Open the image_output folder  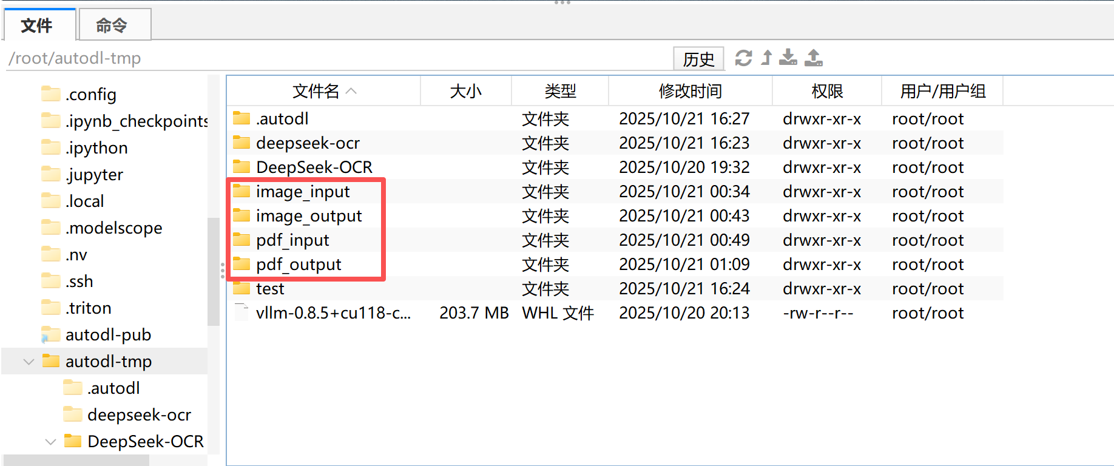[309, 215]
